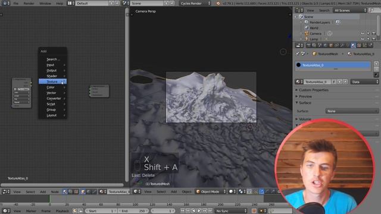Select shader nodes tree type icon

[65, 191]
